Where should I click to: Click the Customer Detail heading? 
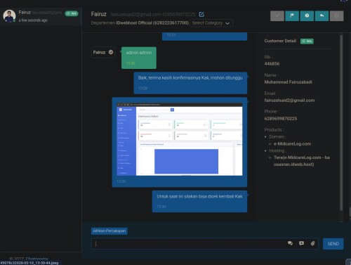point(280,41)
